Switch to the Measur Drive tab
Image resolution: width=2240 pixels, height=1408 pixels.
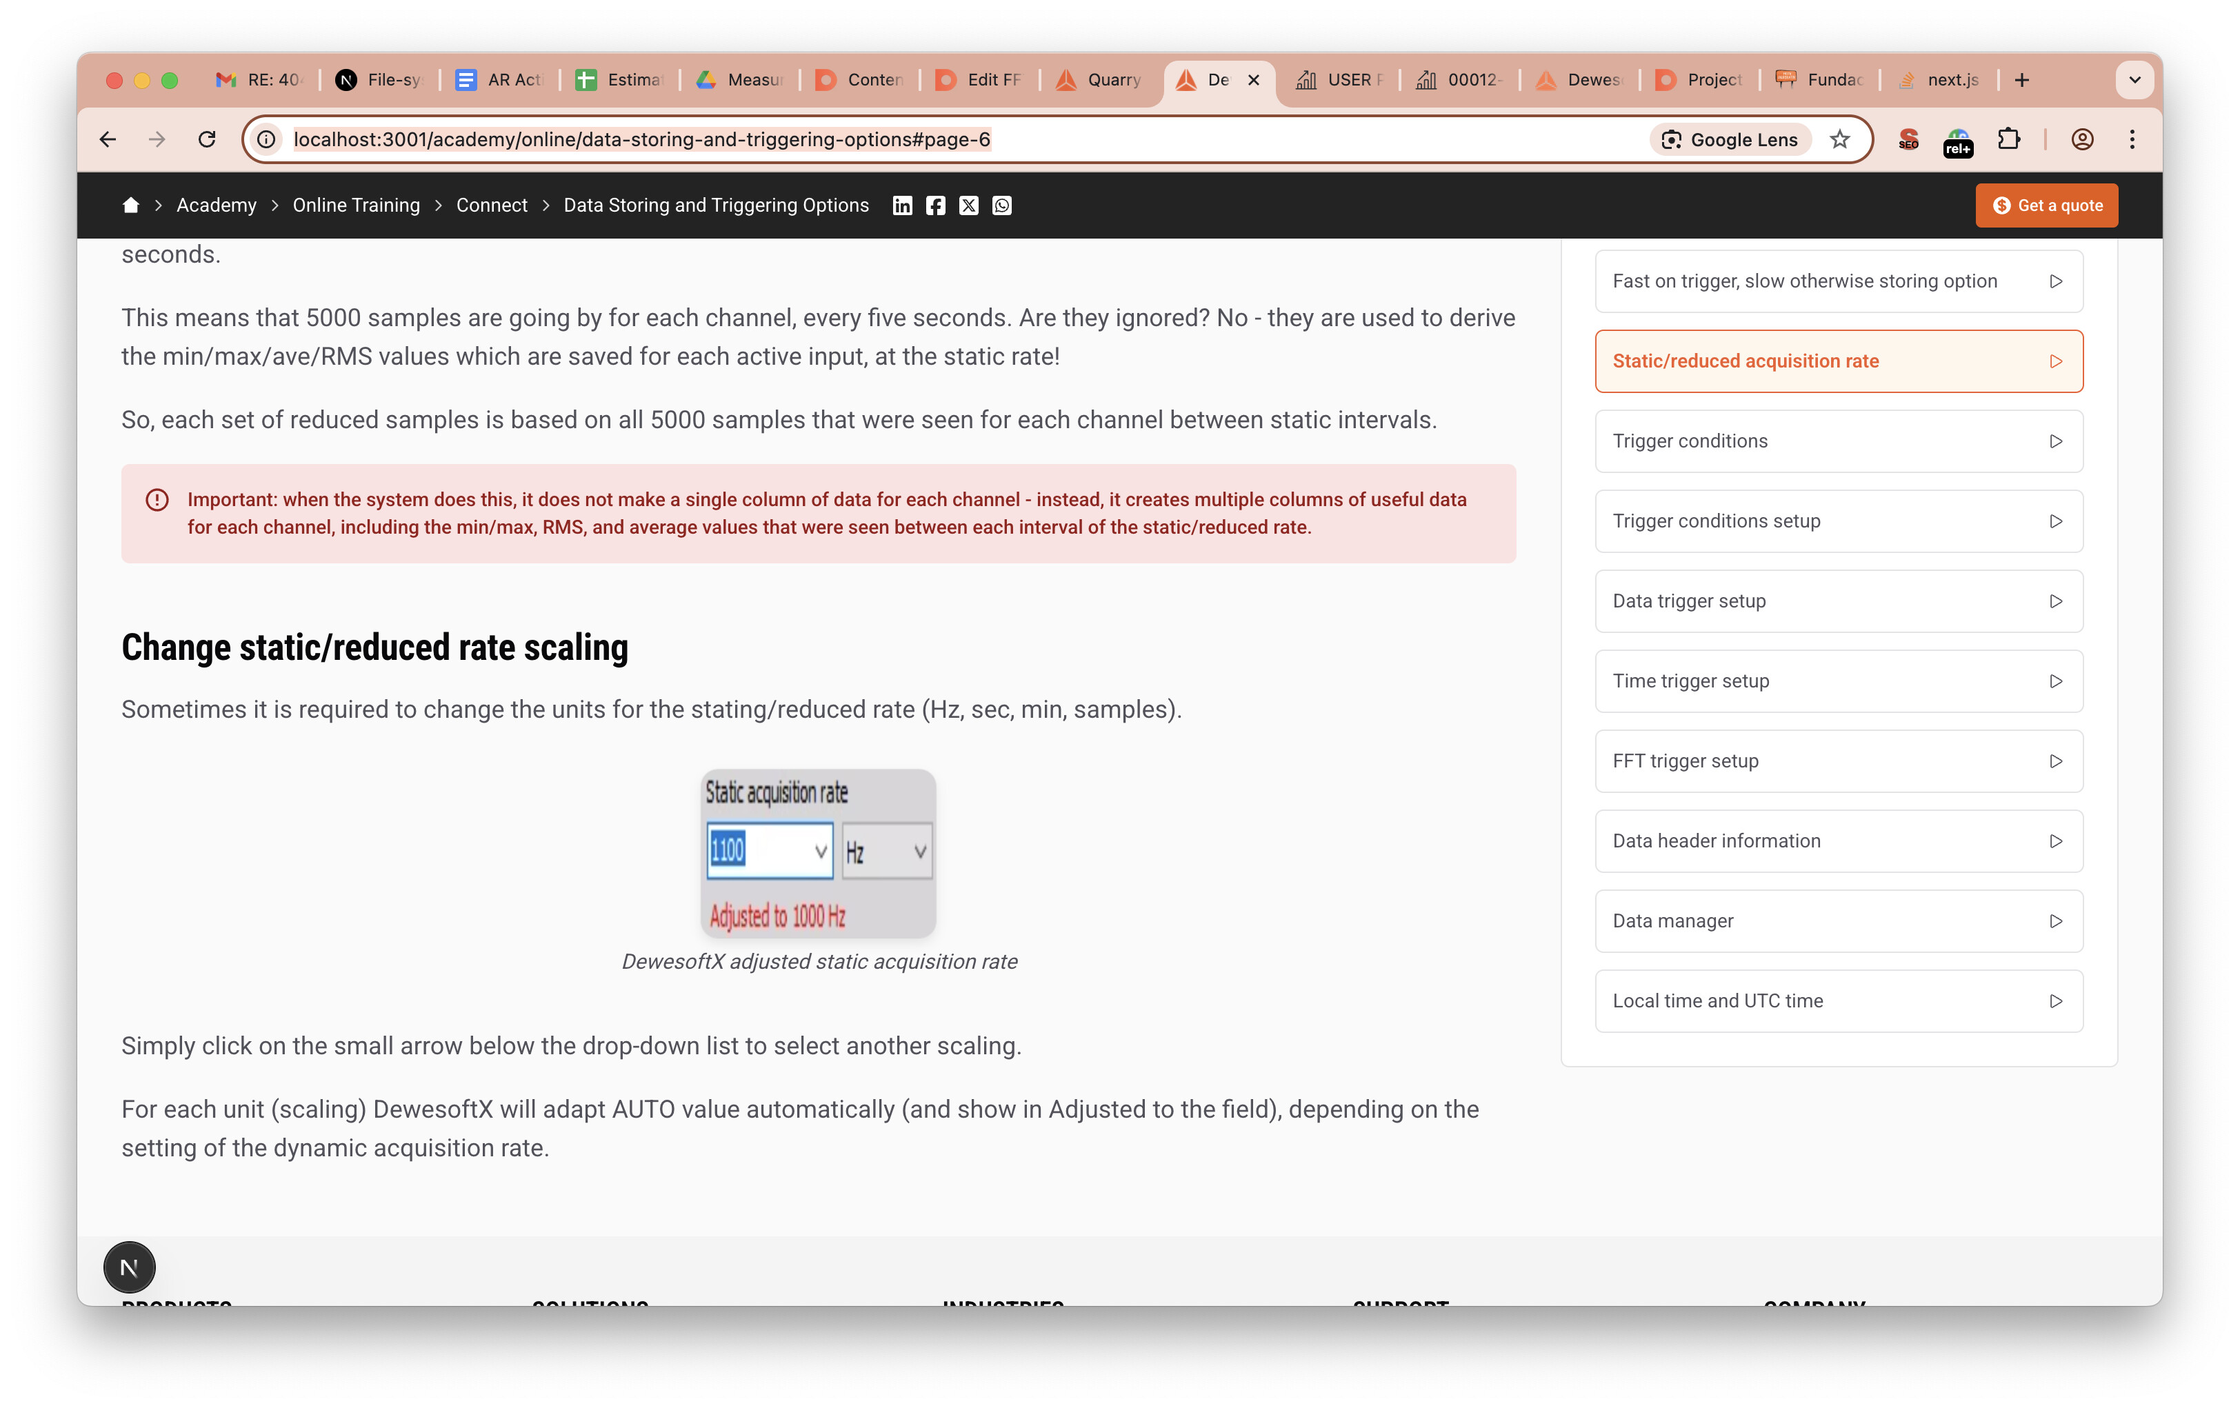coord(739,80)
